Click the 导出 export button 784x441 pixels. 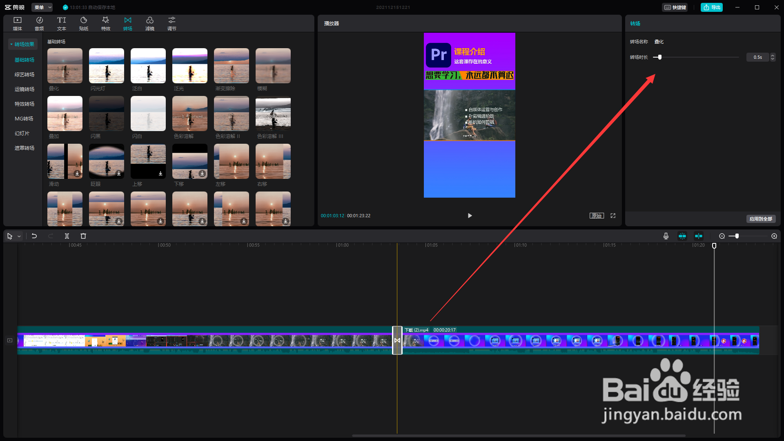712,7
